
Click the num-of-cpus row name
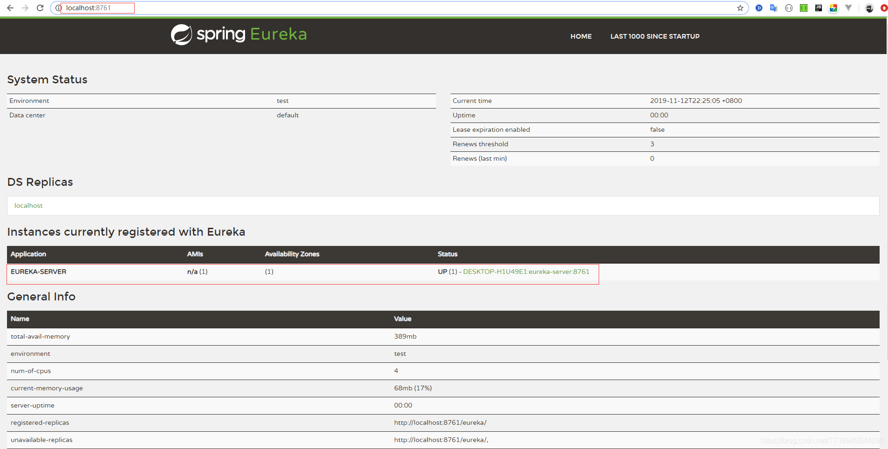pos(31,371)
